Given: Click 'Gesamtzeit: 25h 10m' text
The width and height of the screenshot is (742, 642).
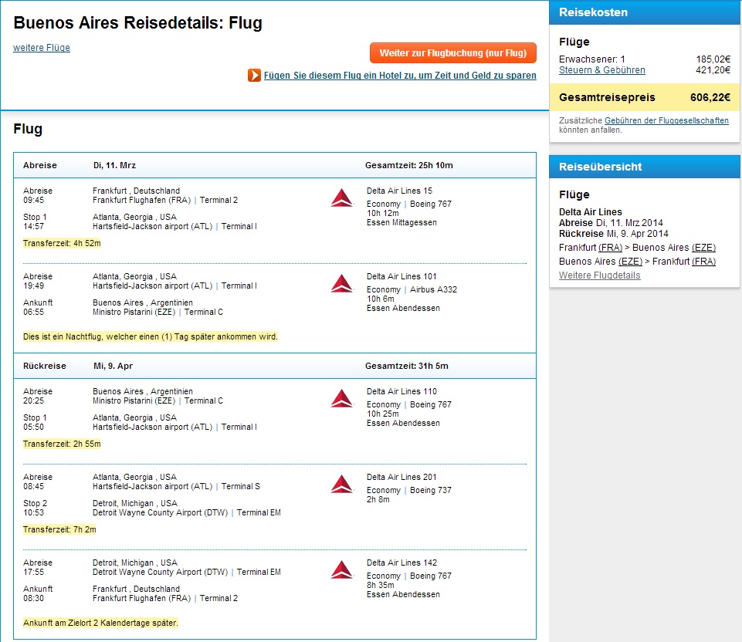Looking at the screenshot, I should pyautogui.click(x=409, y=165).
